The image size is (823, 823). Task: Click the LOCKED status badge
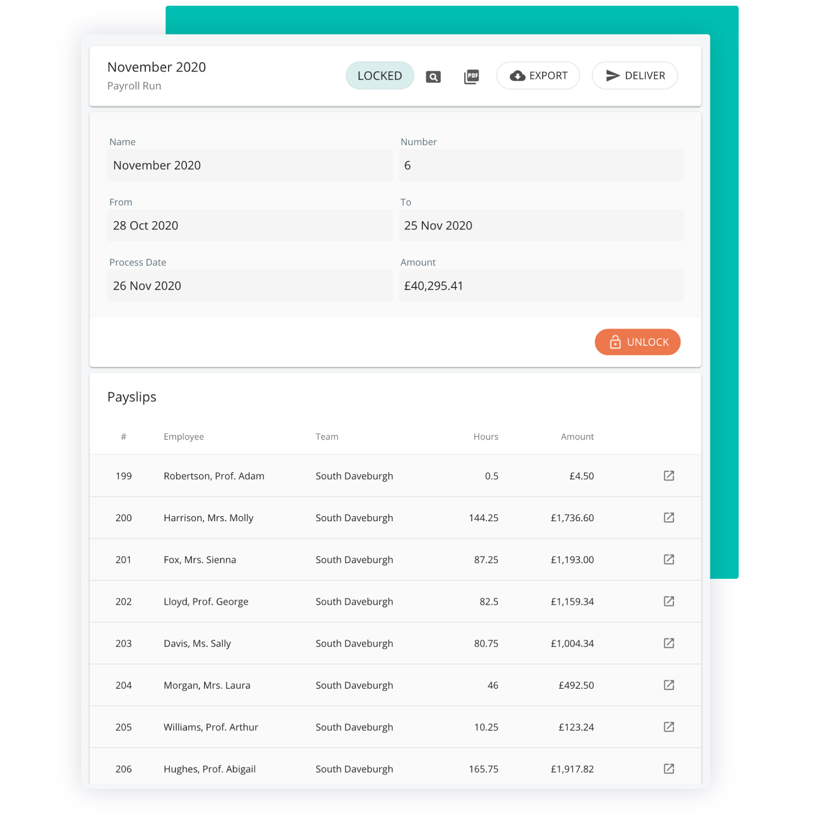[x=380, y=75]
